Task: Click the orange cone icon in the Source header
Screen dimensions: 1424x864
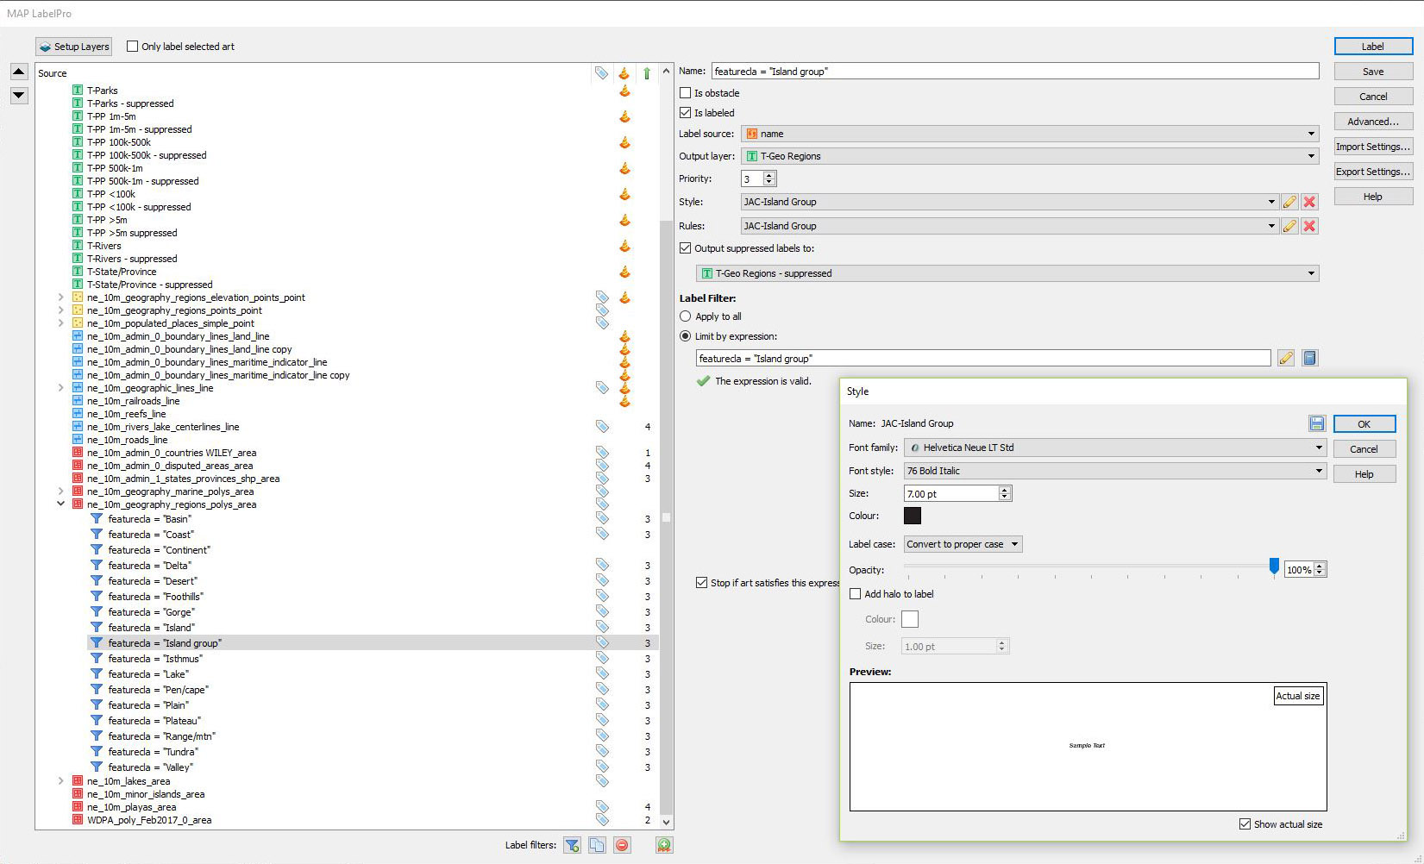Action: (x=624, y=73)
